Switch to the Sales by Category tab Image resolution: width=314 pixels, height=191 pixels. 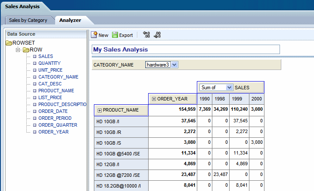tap(28, 20)
